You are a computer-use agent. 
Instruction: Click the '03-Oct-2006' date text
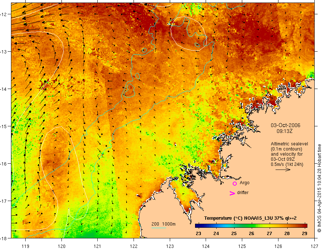pos(285,125)
